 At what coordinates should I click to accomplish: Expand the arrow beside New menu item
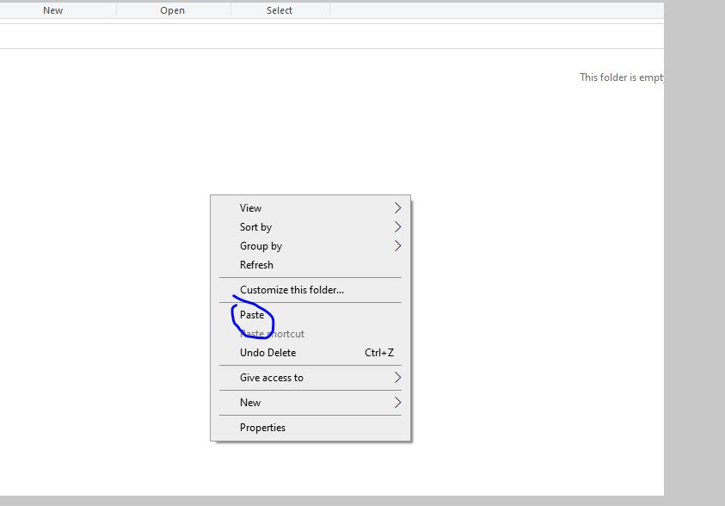coord(397,403)
